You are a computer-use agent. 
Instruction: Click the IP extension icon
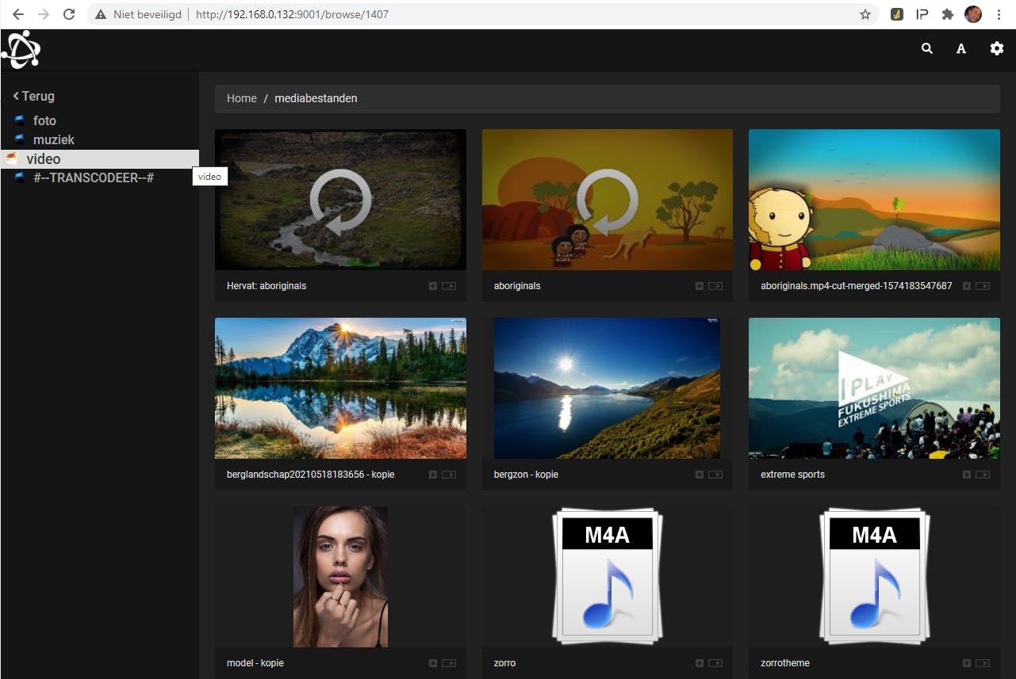tap(922, 14)
